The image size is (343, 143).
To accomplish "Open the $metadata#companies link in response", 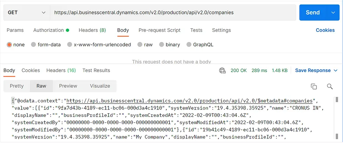I will point(189,101).
